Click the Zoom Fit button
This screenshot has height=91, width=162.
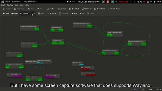click(87, 9)
